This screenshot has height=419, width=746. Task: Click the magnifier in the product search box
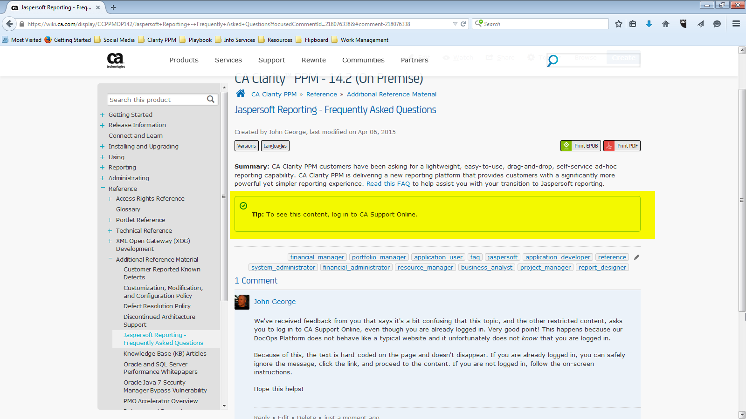(x=211, y=99)
